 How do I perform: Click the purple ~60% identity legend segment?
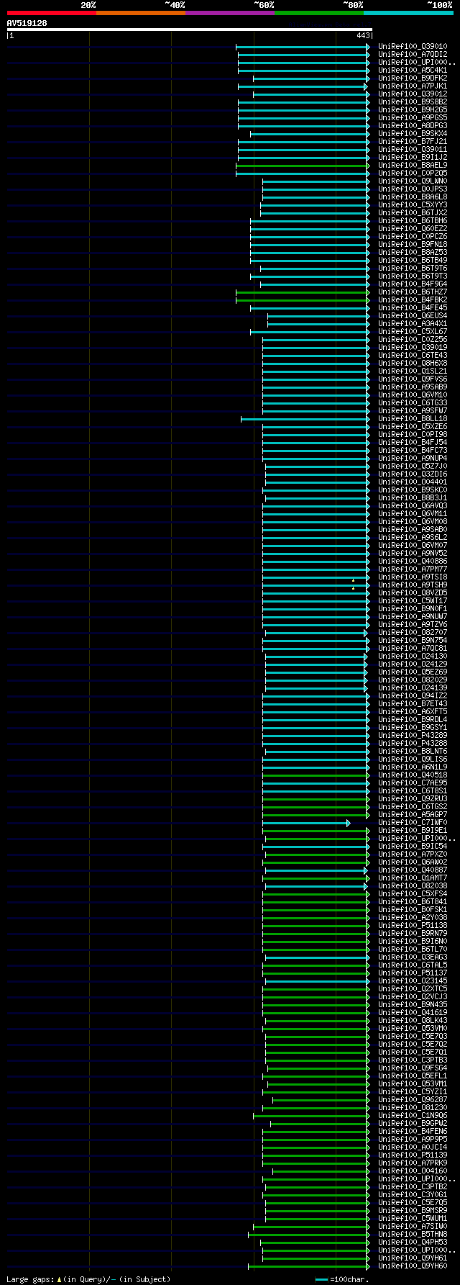(230, 13)
